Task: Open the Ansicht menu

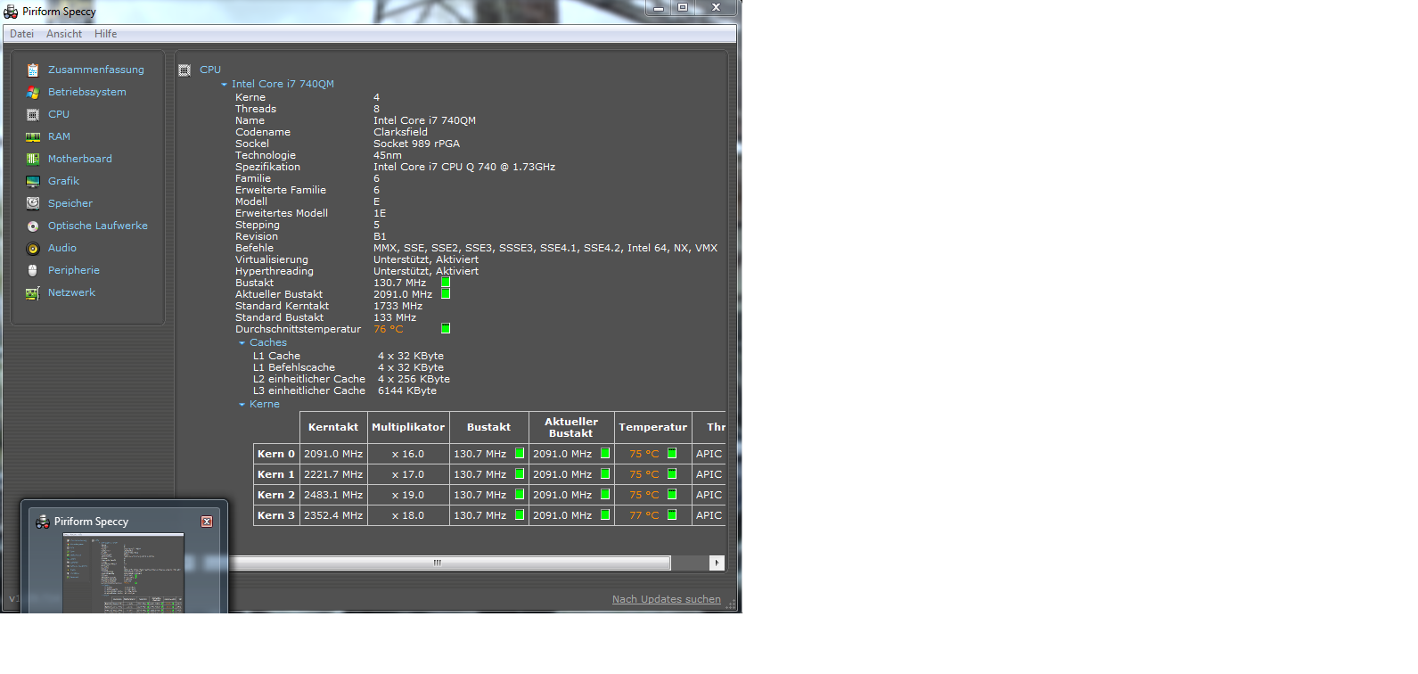Action: 64,34
